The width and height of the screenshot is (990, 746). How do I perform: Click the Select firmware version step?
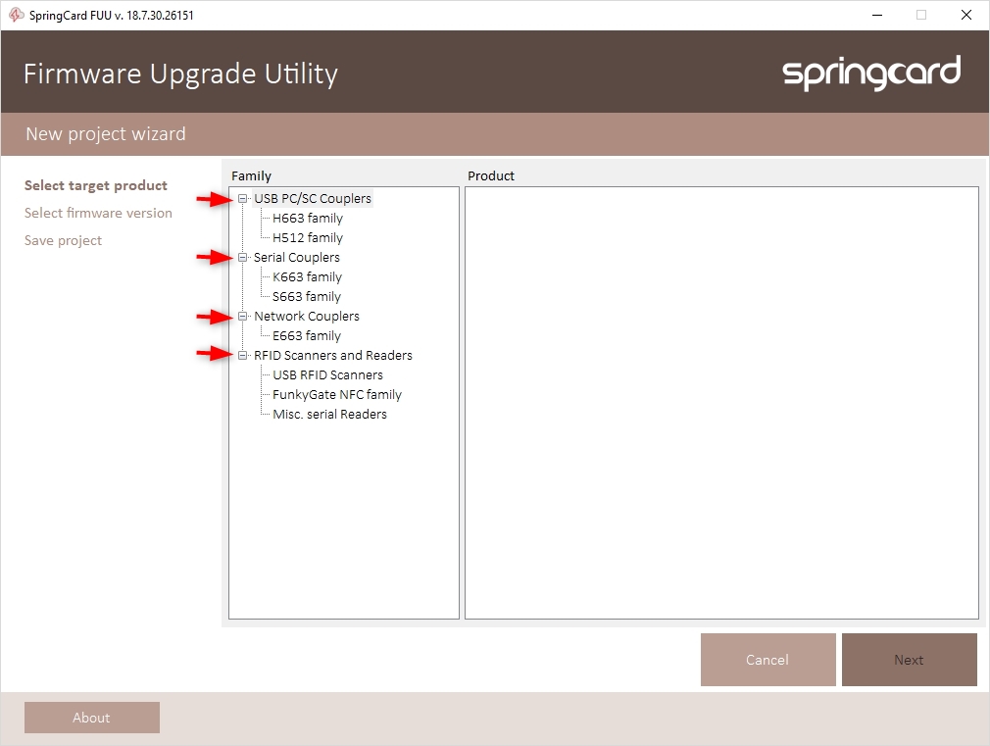pyautogui.click(x=98, y=213)
